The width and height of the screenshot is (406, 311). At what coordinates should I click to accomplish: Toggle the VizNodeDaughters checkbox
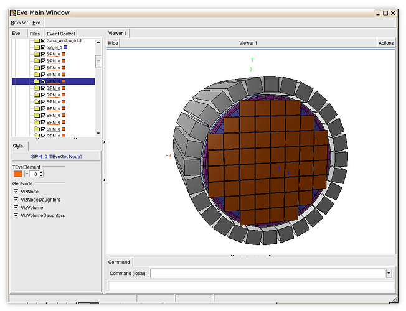(16, 200)
